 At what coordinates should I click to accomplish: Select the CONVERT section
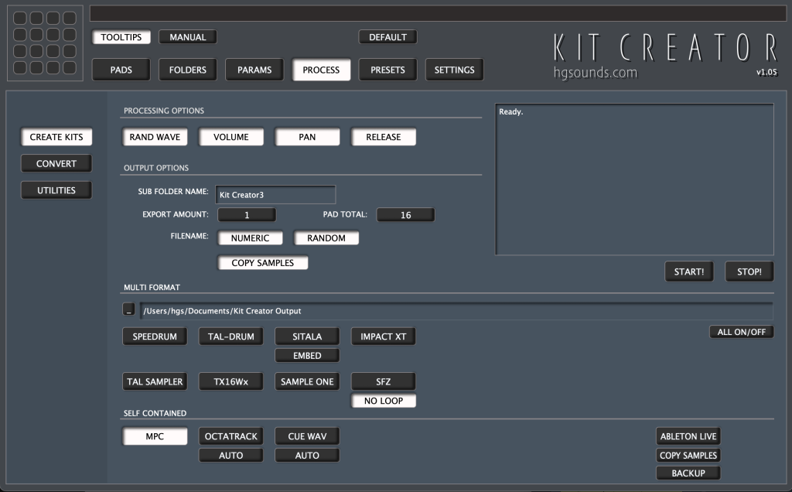pos(56,164)
